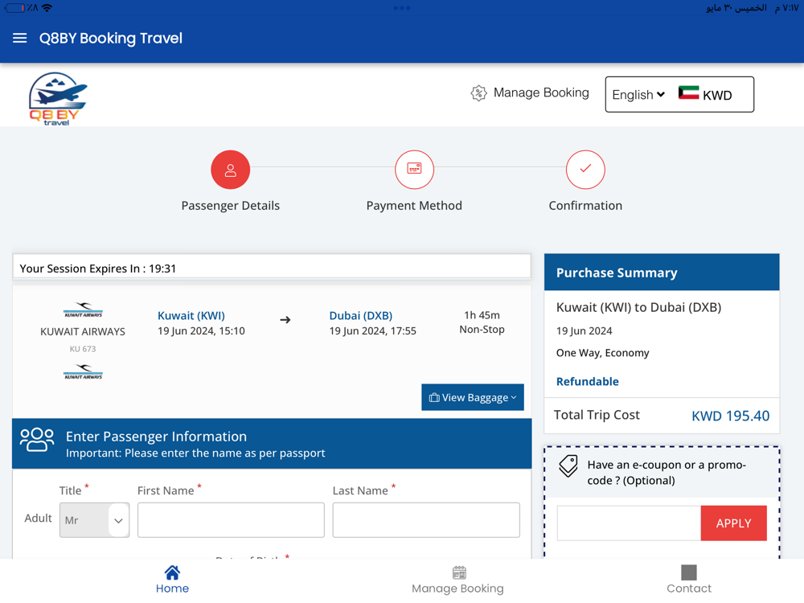Image resolution: width=804 pixels, height=603 pixels.
Task: Go to the Home tab
Action: click(x=172, y=580)
